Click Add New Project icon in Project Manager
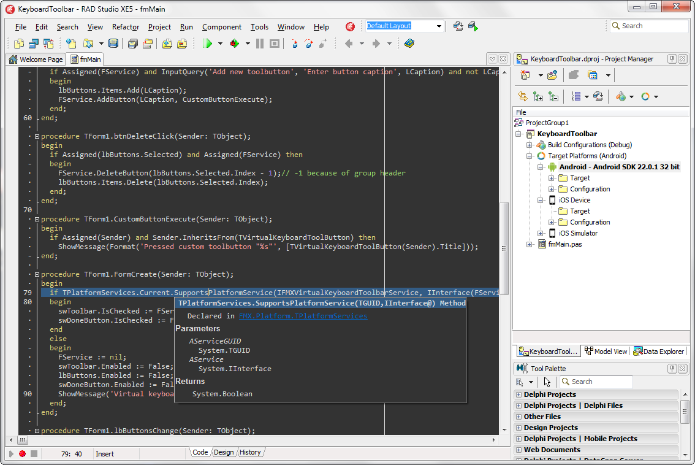This screenshot has height=465, width=695. point(525,75)
